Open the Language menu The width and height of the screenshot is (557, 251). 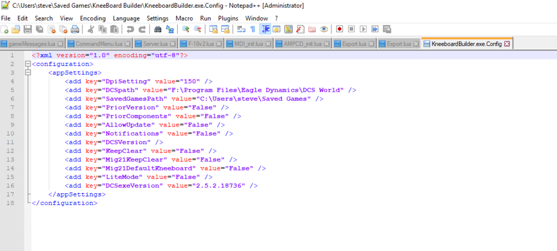click(x=126, y=18)
